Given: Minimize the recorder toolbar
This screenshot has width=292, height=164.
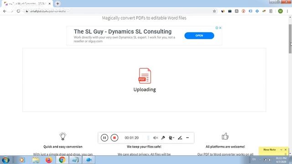Looking at the screenshot, I should click(188, 138).
